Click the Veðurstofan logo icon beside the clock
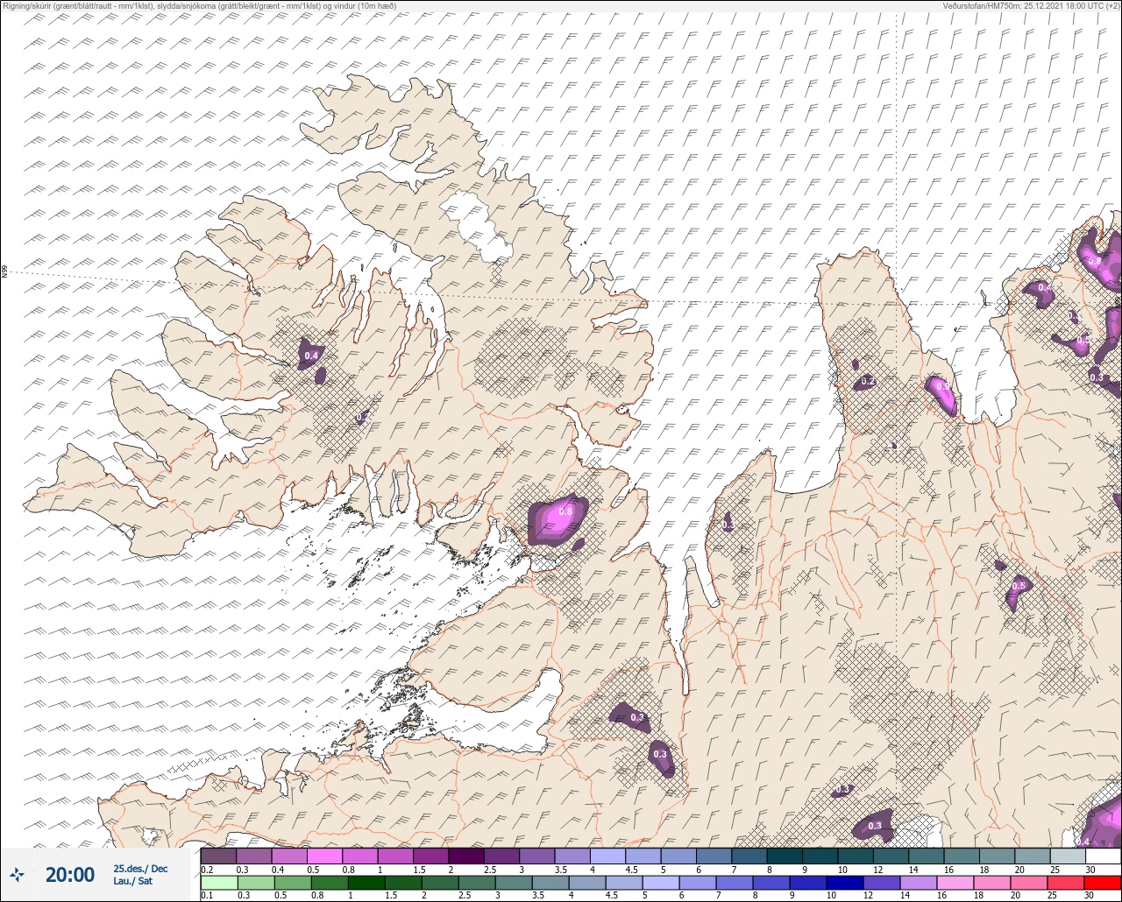The width and height of the screenshot is (1122, 902). click(18, 875)
